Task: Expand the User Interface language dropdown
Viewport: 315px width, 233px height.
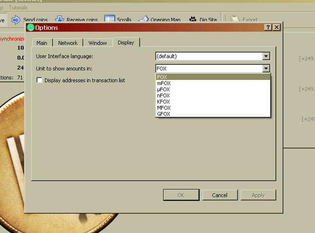Action: point(266,56)
